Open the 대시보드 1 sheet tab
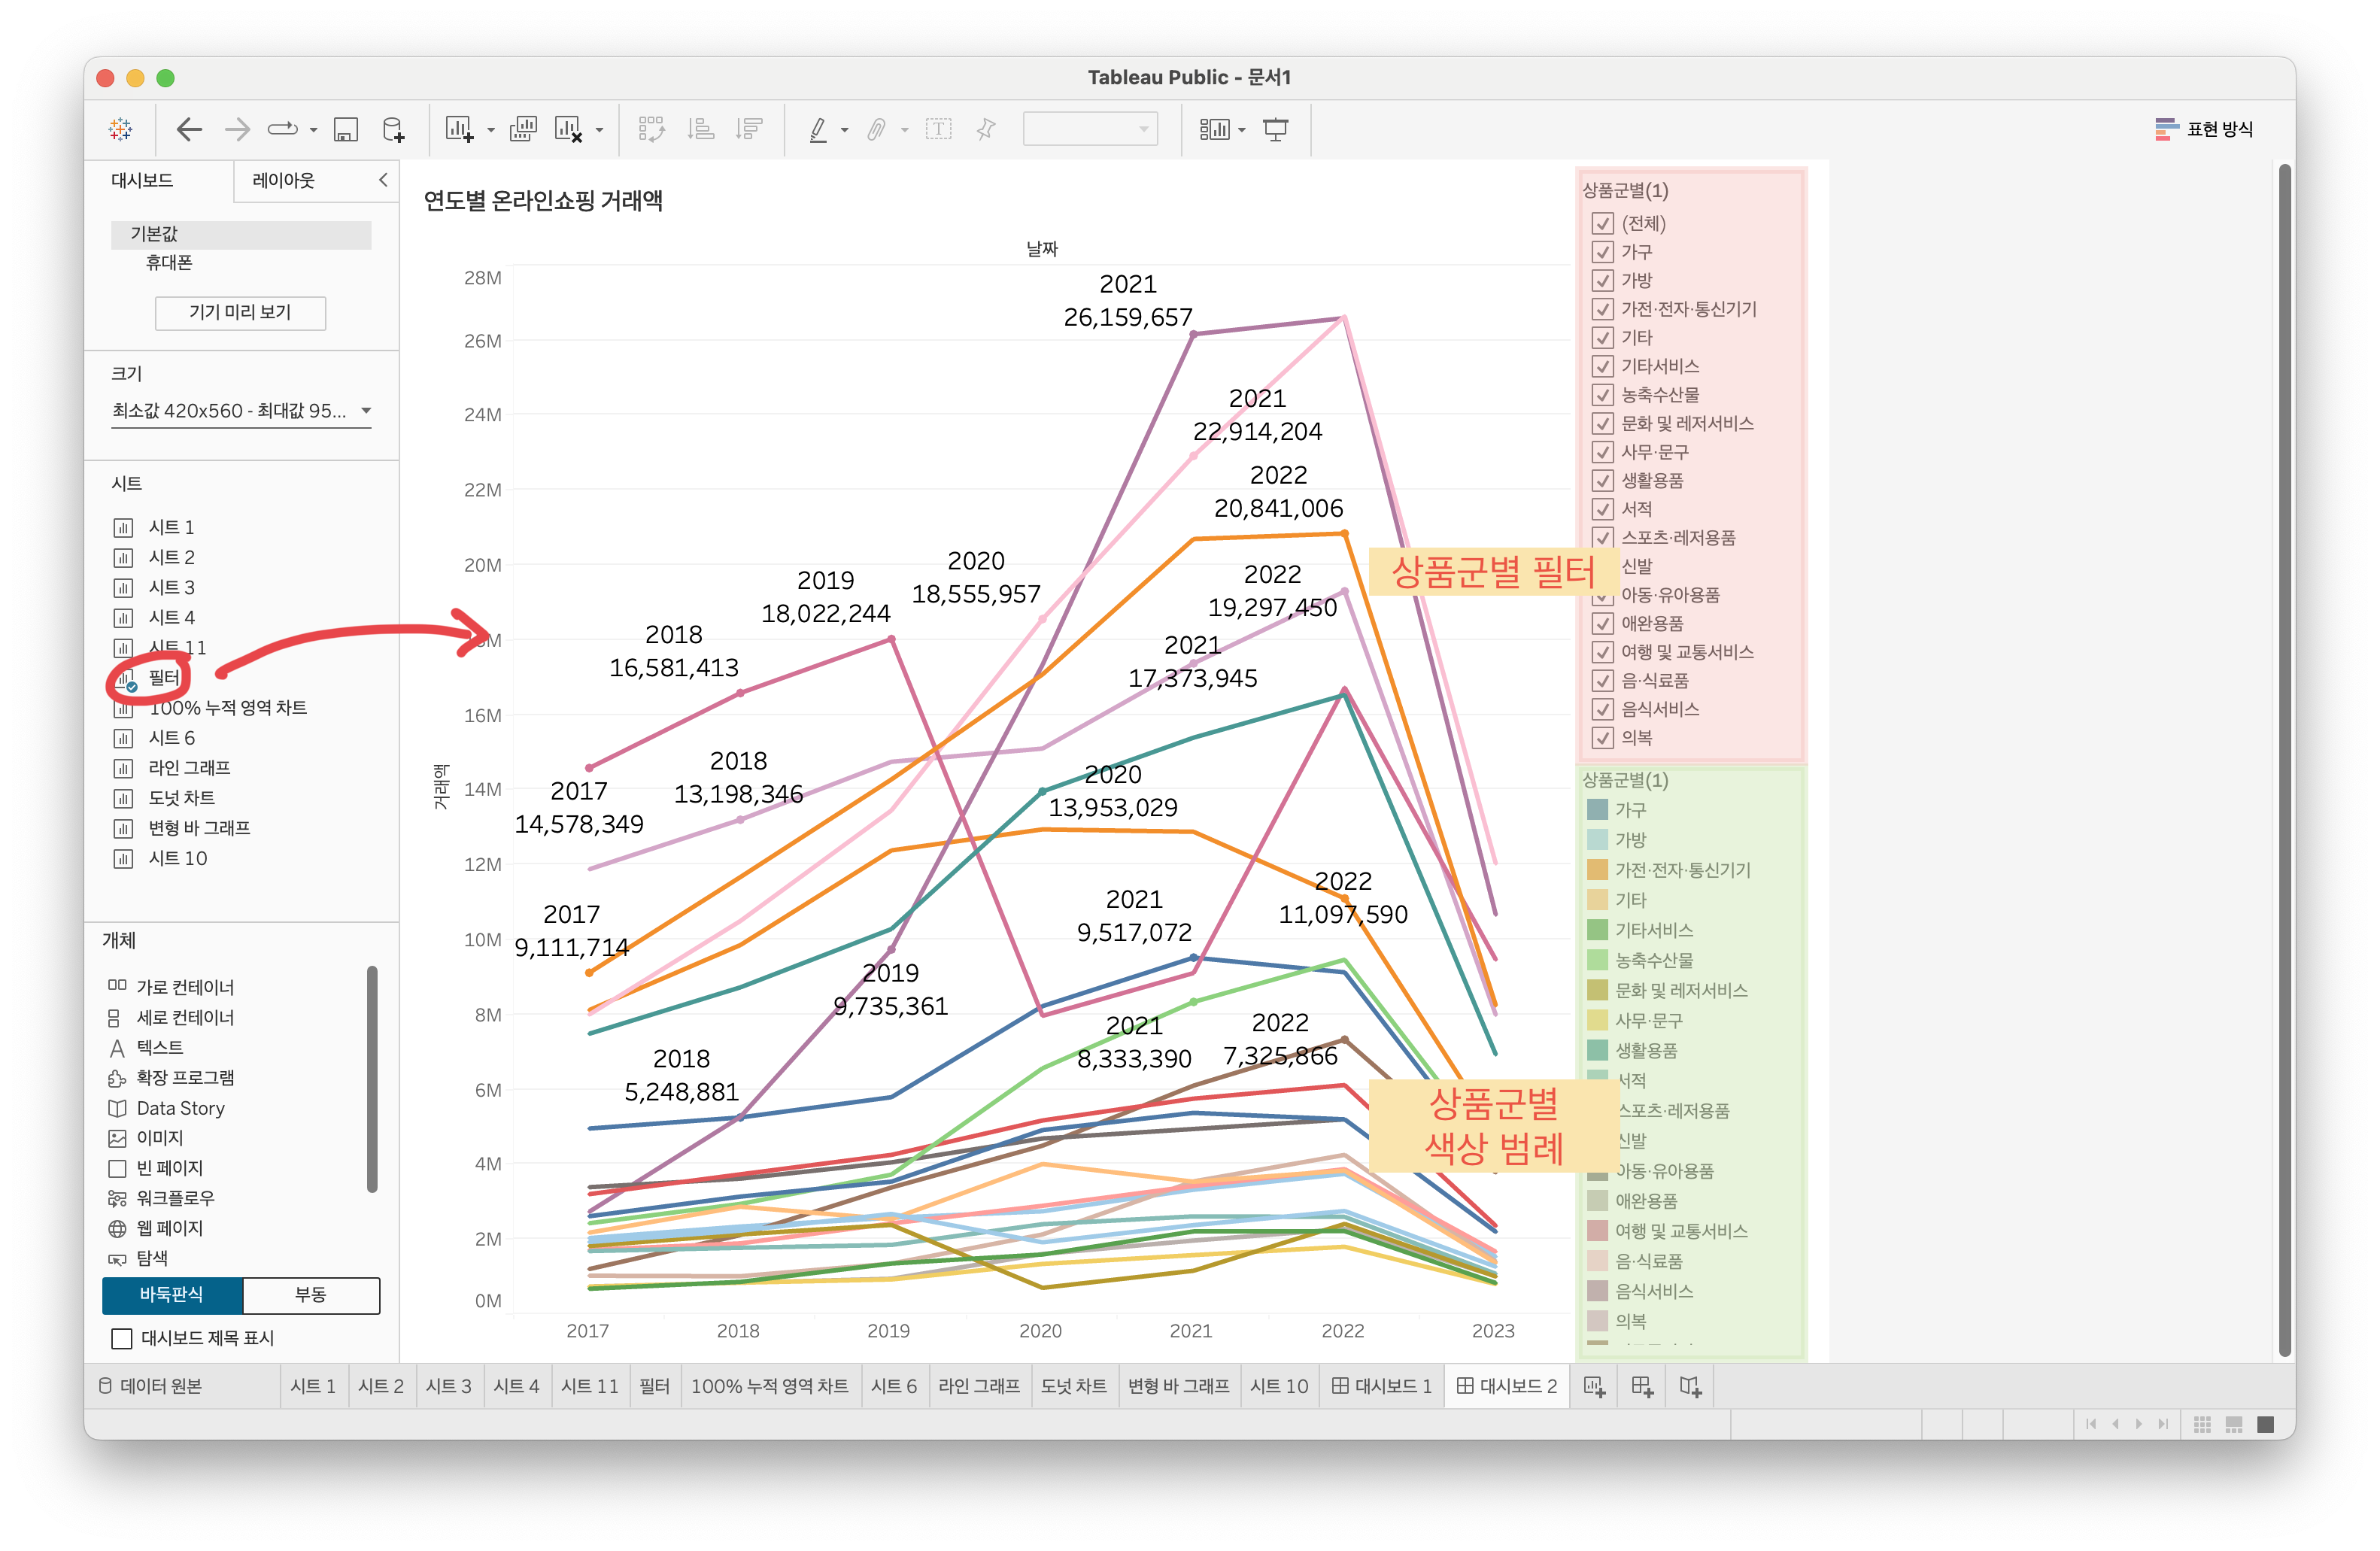The image size is (2380, 1551). pyautogui.click(x=1382, y=1386)
